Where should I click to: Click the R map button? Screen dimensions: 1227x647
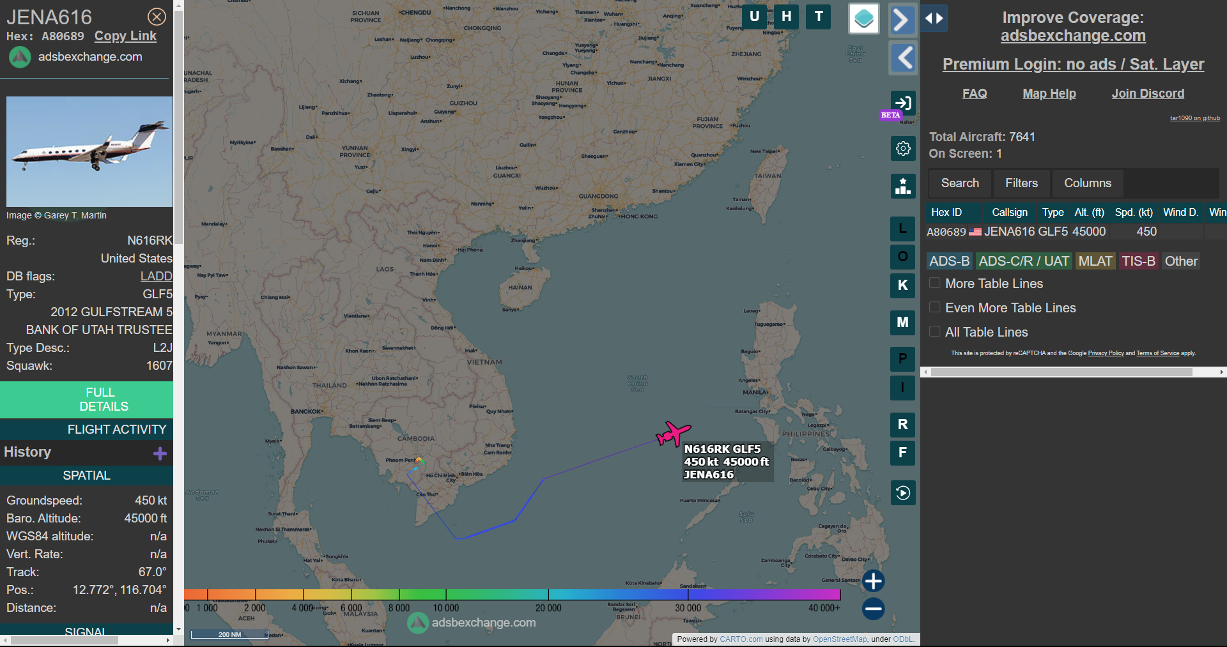coord(902,425)
